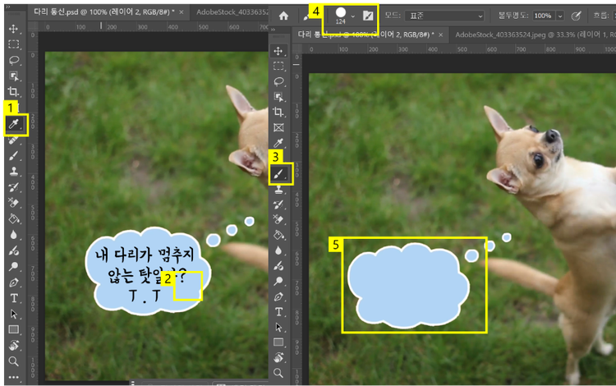Image resolution: width=616 pixels, height=386 pixels.
Task: Select the Blur tool in right window
Action: (278, 250)
